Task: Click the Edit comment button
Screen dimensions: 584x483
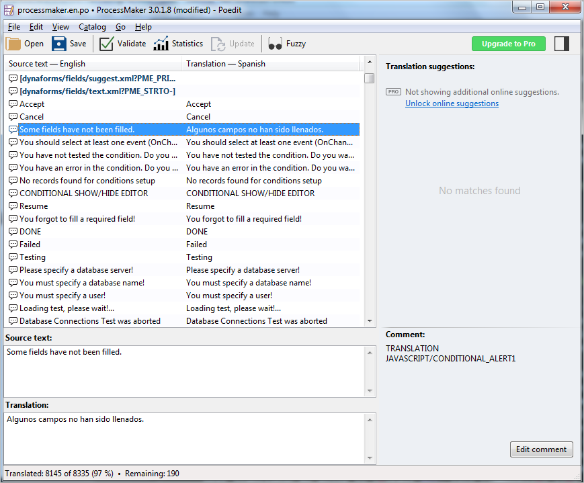Action: 541,449
